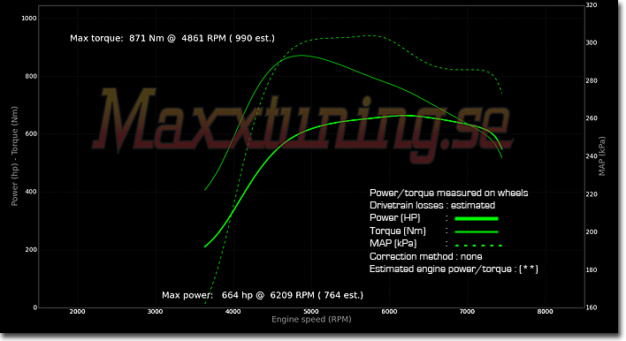626x341 pixels.
Task: Click the 'Correction method : none' text
Action: tap(426, 256)
